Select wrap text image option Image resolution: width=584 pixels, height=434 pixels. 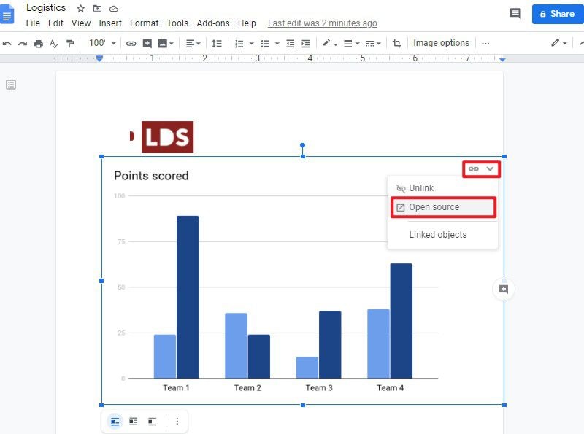coord(134,422)
